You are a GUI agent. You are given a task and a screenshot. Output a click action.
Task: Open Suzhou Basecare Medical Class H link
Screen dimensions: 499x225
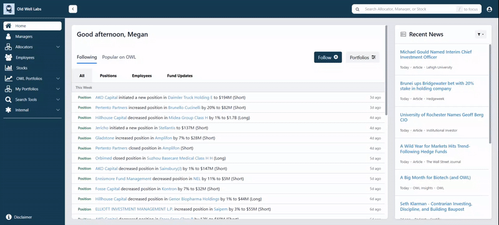tap(180, 158)
